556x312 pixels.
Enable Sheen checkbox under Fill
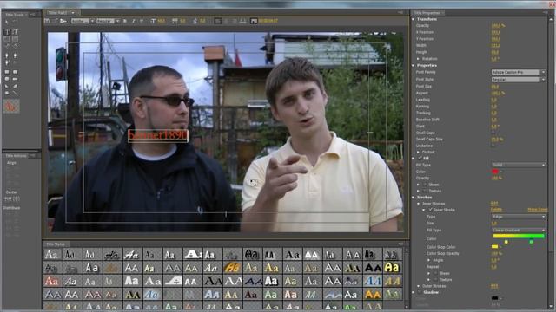click(425, 185)
